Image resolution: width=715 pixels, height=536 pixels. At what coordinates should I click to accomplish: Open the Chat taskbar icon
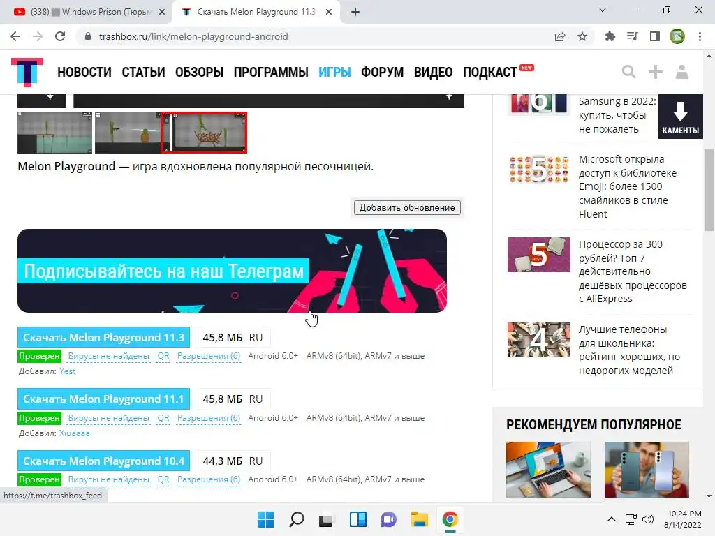388,519
